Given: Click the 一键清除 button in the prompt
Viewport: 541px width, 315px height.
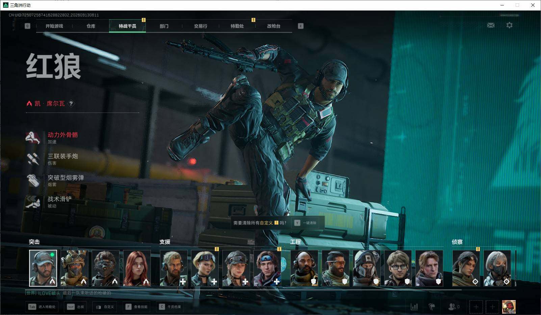Looking at the screenshot, I should pos(305,223).
